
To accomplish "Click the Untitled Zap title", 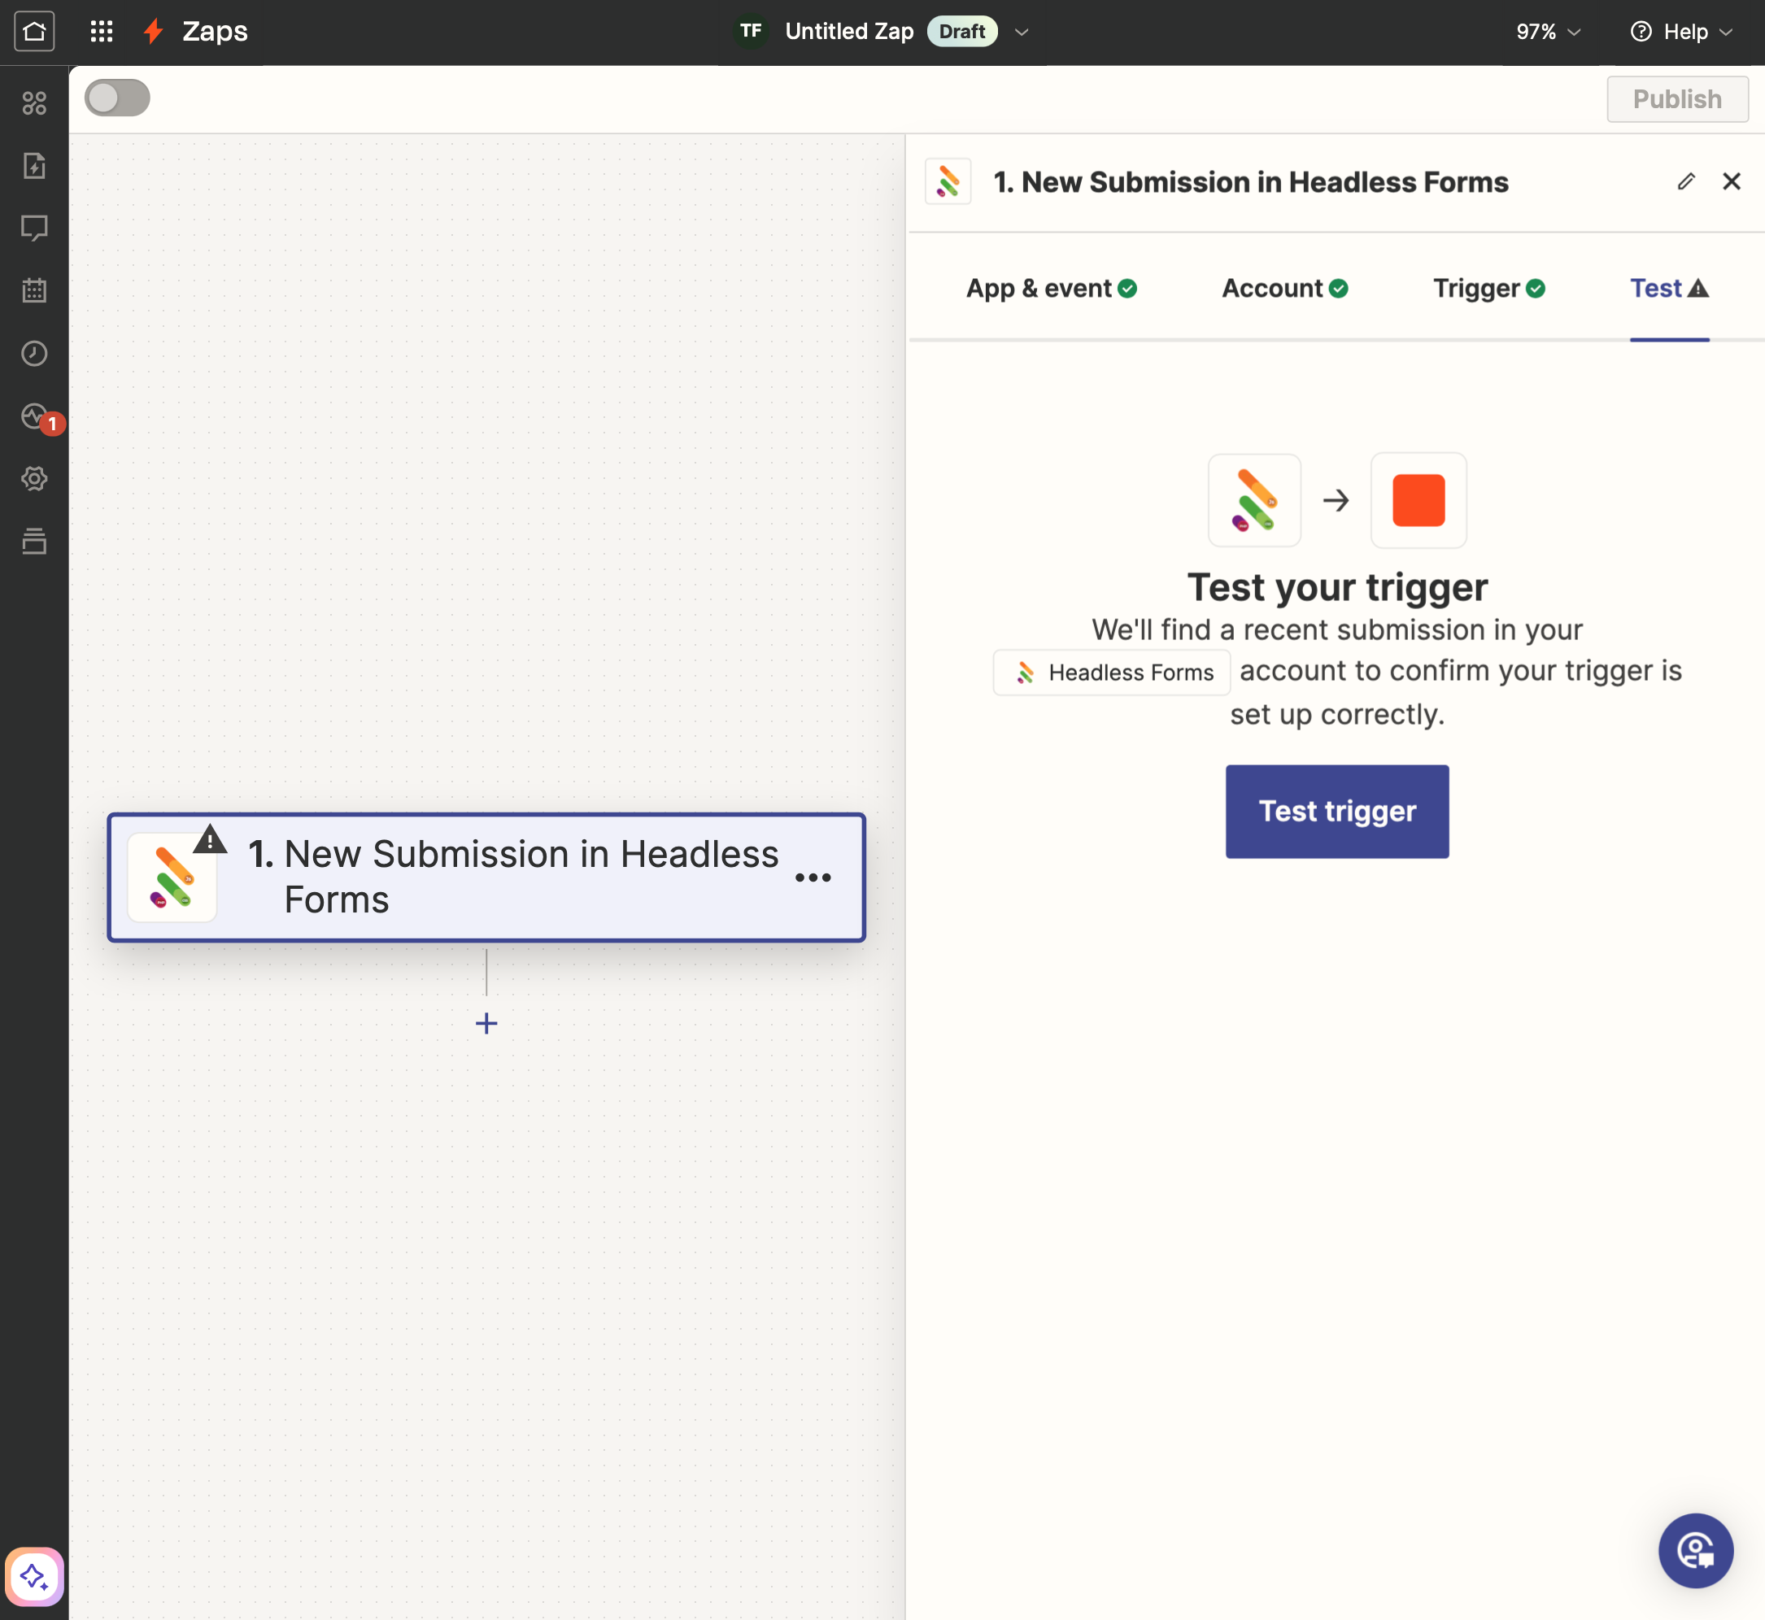I will (850, 32).
